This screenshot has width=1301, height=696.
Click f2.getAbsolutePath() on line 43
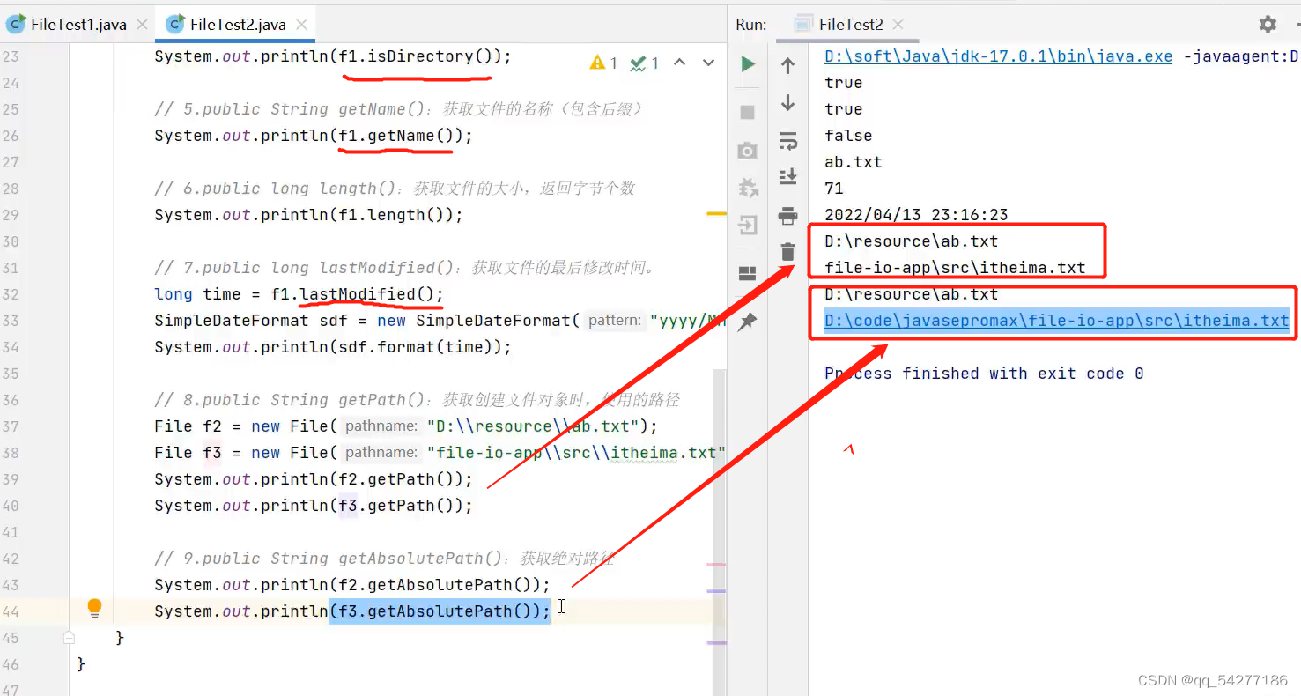click(x=435, y=585)
